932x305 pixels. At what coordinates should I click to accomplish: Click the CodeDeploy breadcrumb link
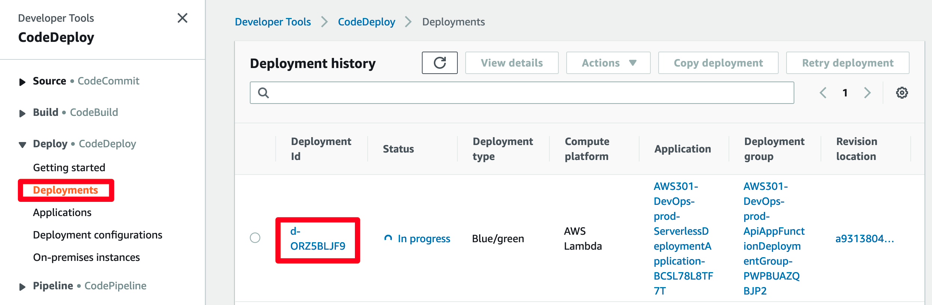367,22
